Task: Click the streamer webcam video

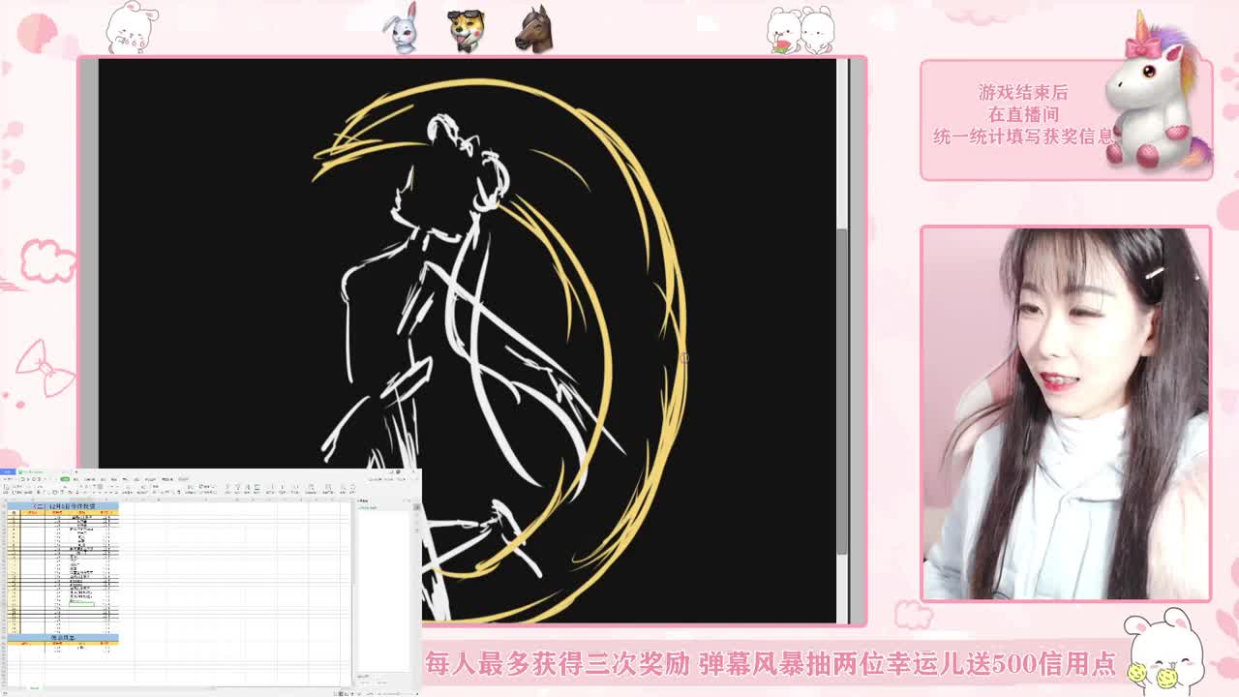Action: coord(1066,413)
